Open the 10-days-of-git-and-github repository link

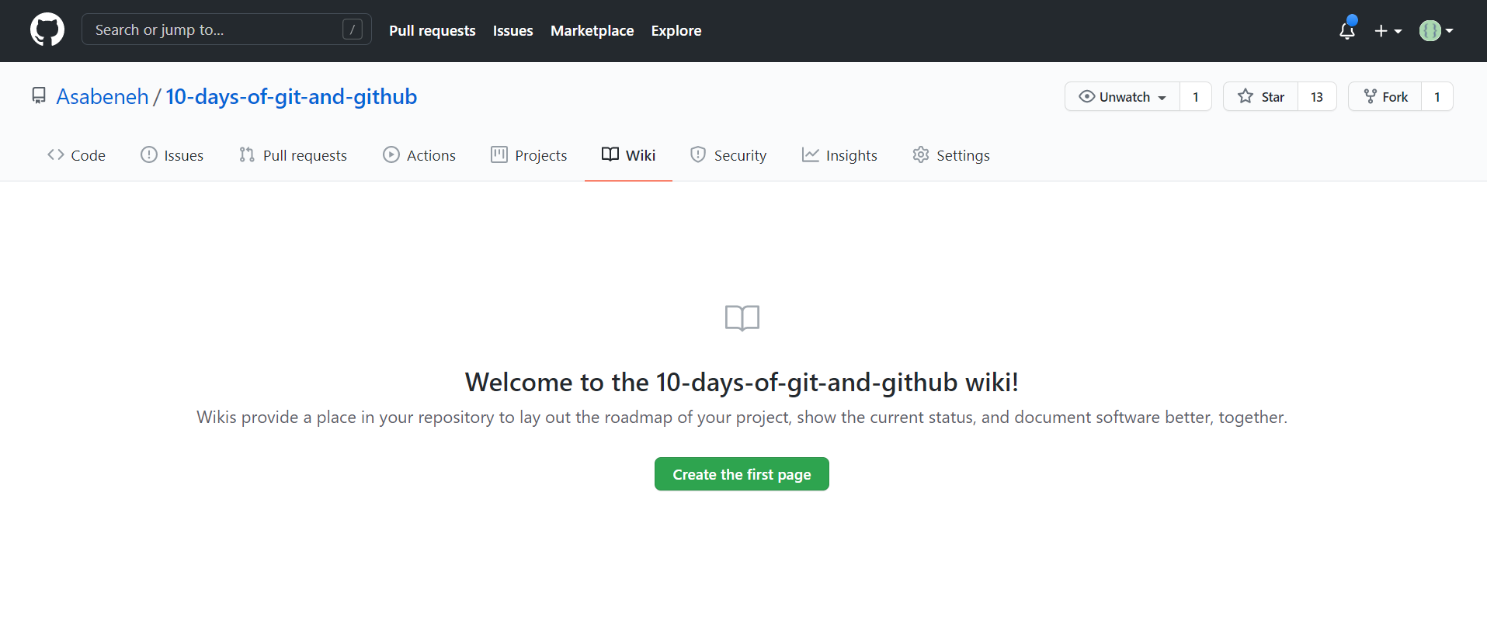291,97
